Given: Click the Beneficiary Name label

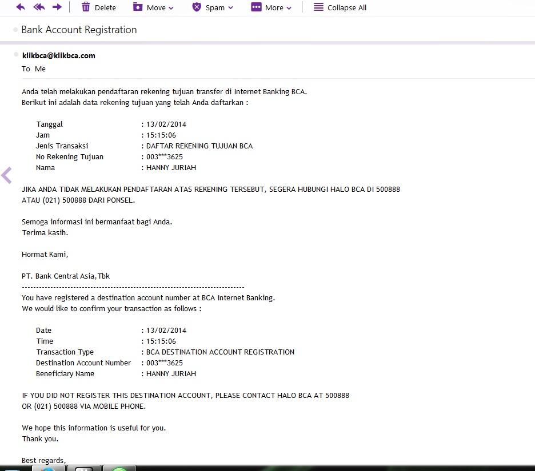Looking at the screenshot, I should tap(65, 374).
